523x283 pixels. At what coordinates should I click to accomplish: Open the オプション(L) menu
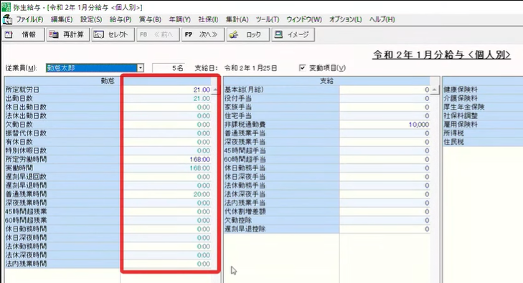pyautogui.click(x=346, y=19)
